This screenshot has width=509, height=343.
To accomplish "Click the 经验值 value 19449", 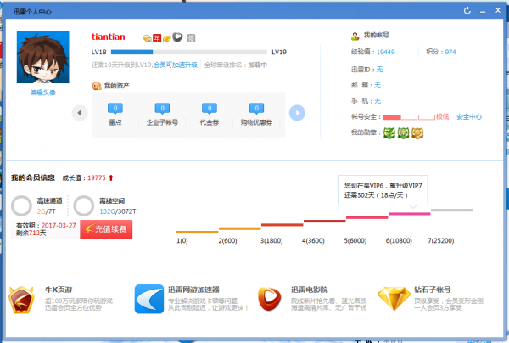I will click(386, 52).
